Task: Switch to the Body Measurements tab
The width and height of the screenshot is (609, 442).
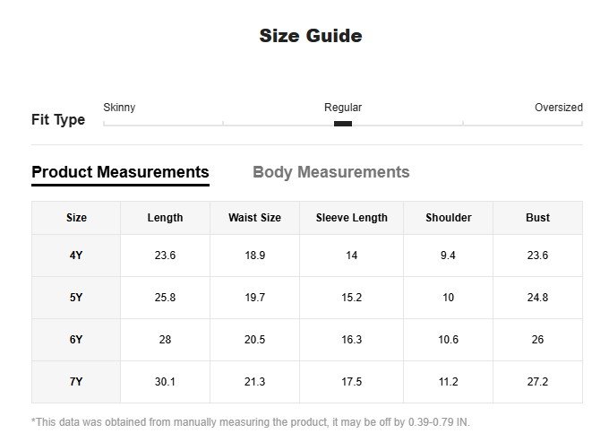Action: pyautogui.click(x=330, y=172)
